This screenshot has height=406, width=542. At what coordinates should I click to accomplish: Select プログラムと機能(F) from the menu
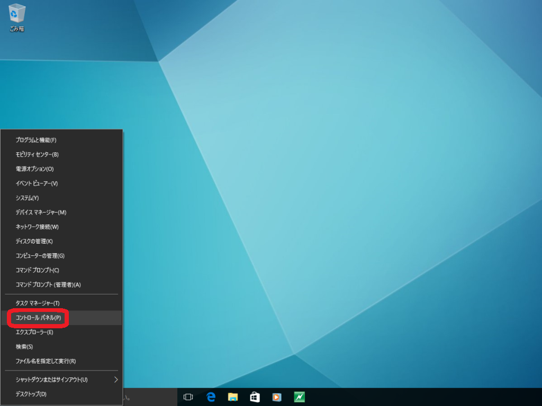click(61, 140)
